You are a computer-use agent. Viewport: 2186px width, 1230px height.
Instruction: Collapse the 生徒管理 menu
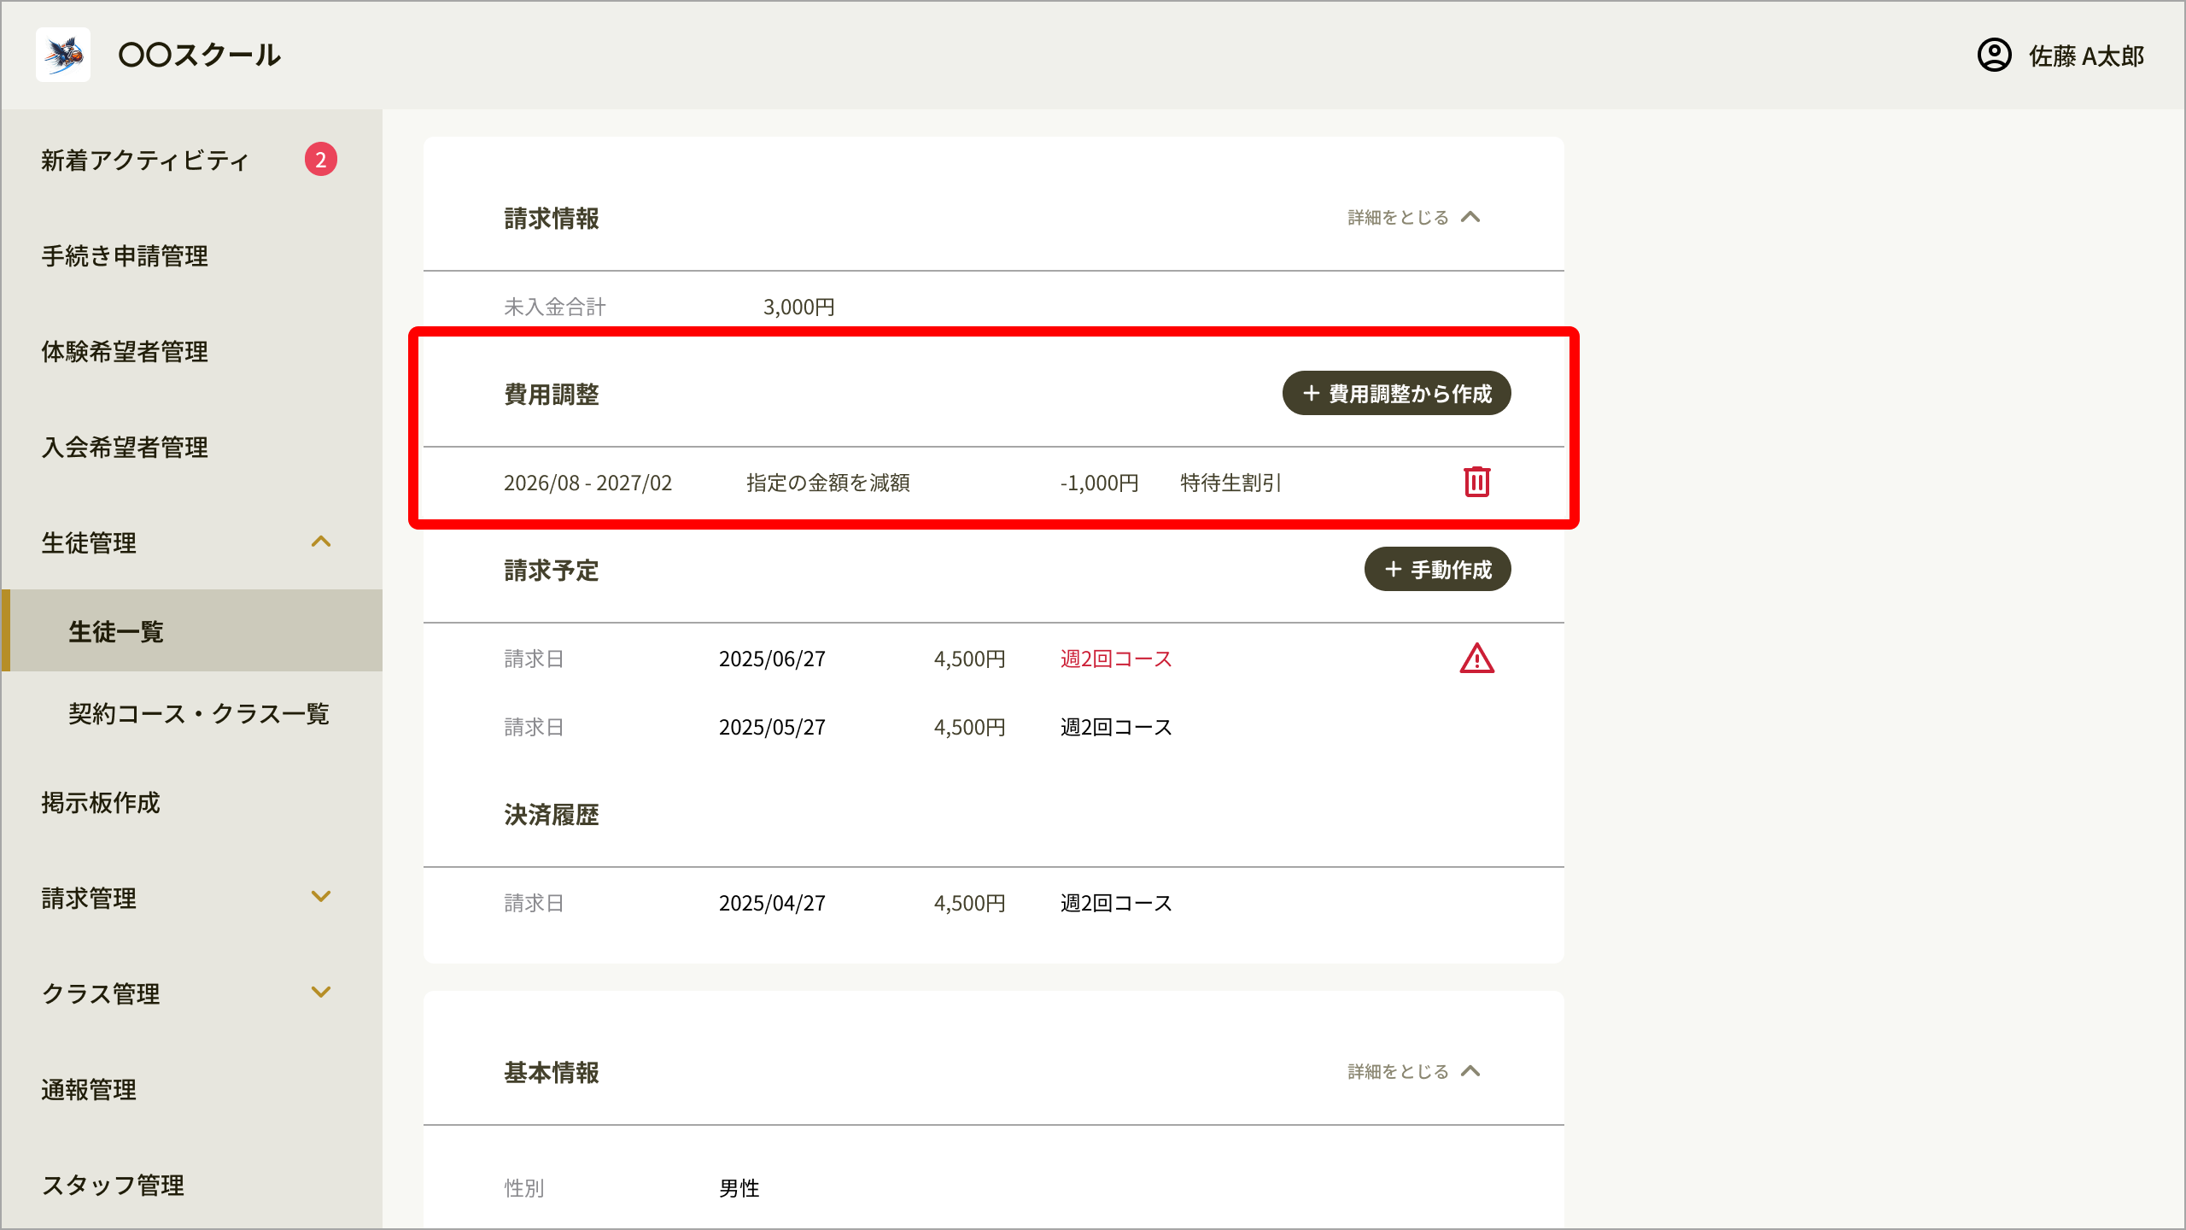click(321, 542)
